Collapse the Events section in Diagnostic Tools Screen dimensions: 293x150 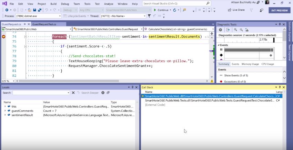click(219, 45)
